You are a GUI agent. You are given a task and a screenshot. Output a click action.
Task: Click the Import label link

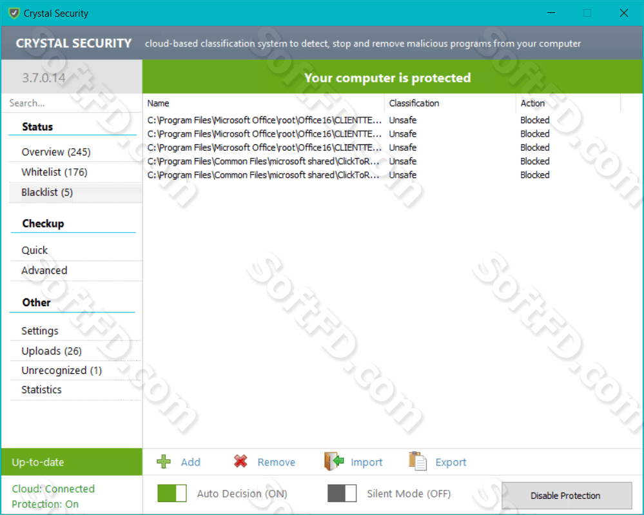[366, 462]
